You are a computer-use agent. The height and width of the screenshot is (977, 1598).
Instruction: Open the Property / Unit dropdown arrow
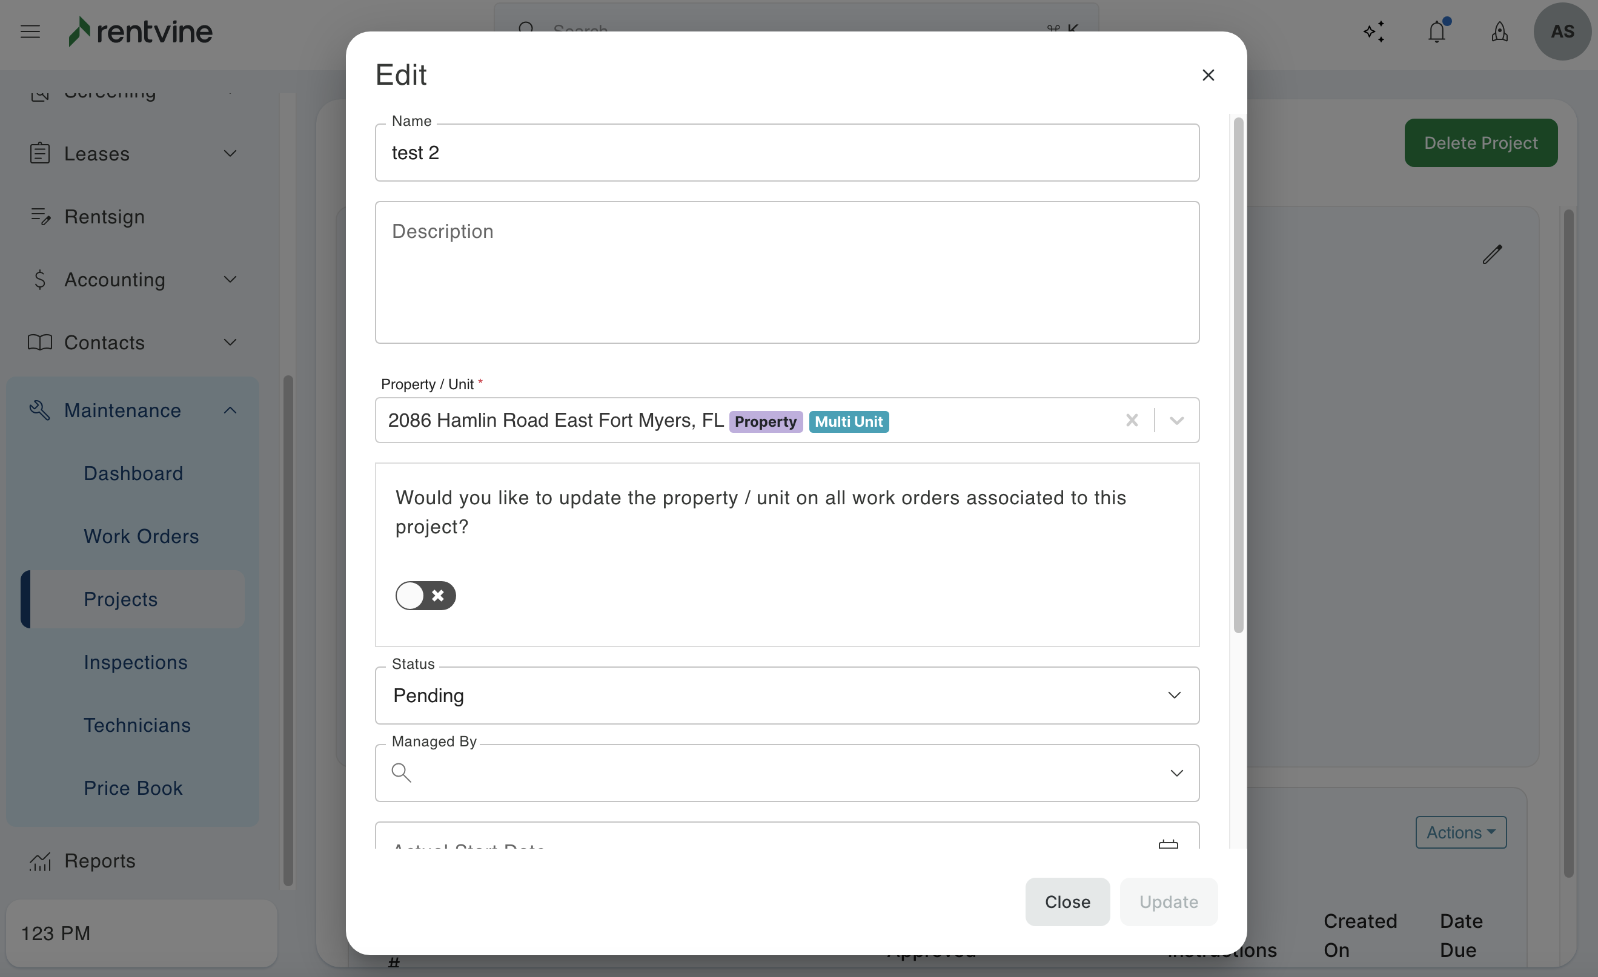tap(1176, 421)
